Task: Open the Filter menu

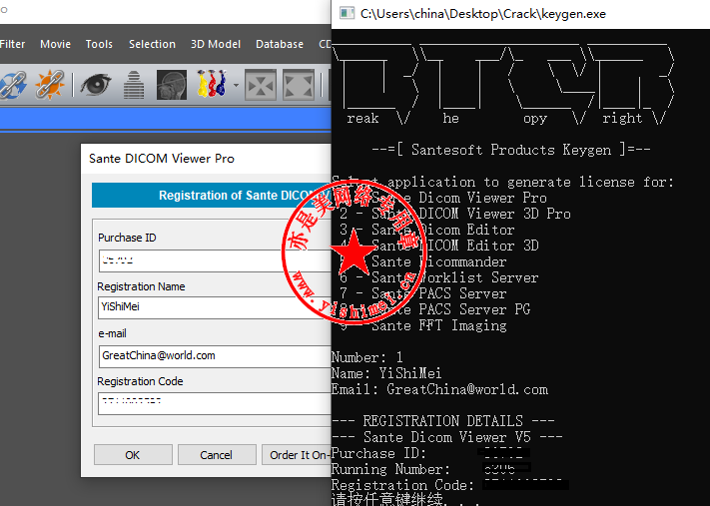Action: (x=13, y=44)
